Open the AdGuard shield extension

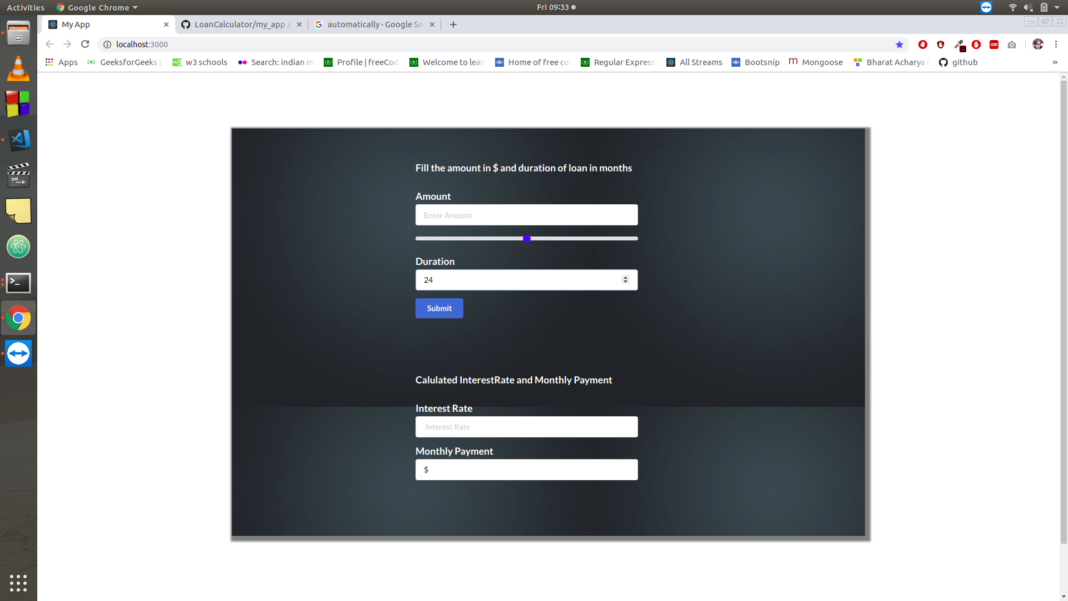click(x=941, y=45)
